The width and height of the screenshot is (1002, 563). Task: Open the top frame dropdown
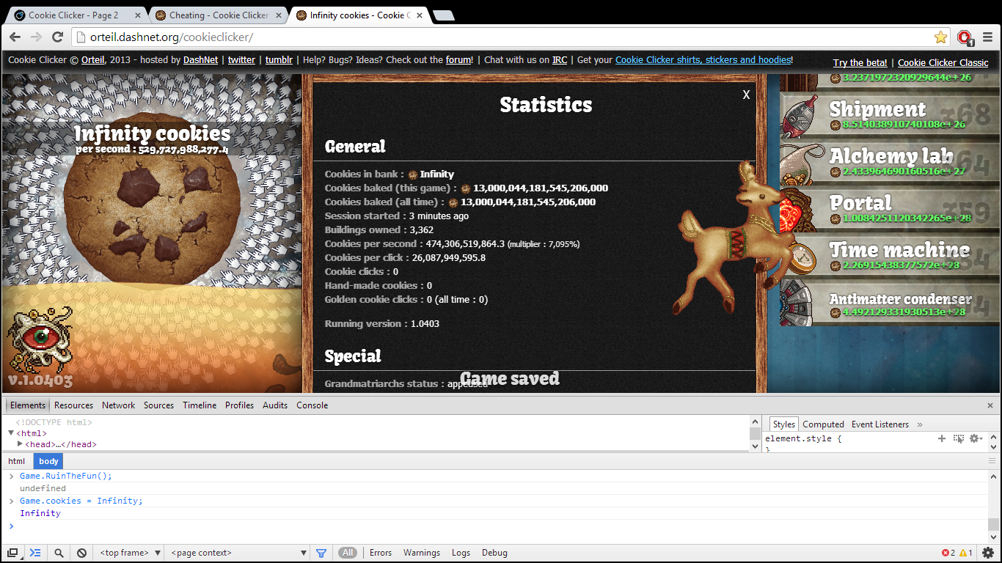[x=131, y=553]
